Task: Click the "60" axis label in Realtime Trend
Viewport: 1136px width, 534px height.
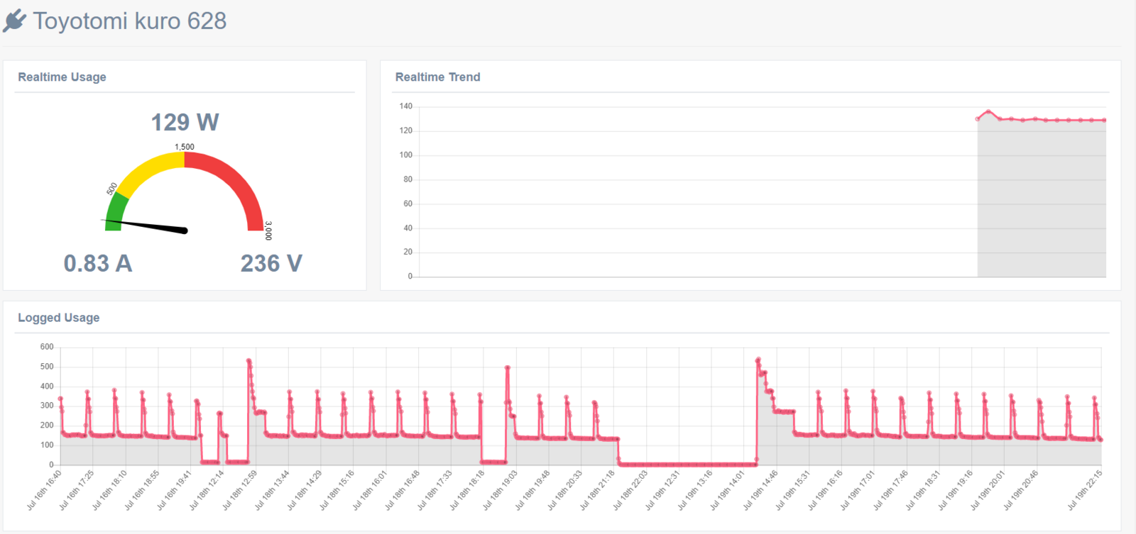Action: pyautogui.click(x=408, y=204)
